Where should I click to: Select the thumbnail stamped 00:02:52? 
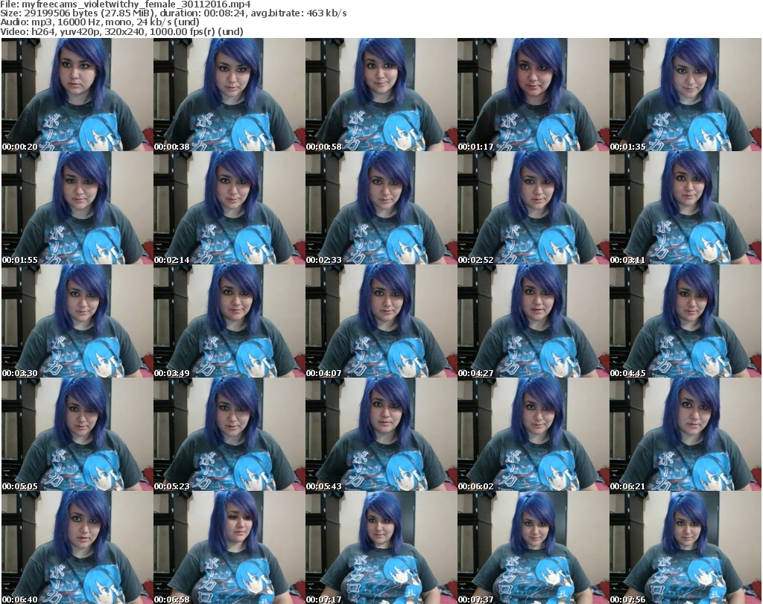[533, 208]
